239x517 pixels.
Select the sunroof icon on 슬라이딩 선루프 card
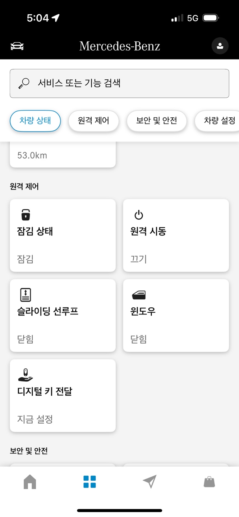coord(26,295)
